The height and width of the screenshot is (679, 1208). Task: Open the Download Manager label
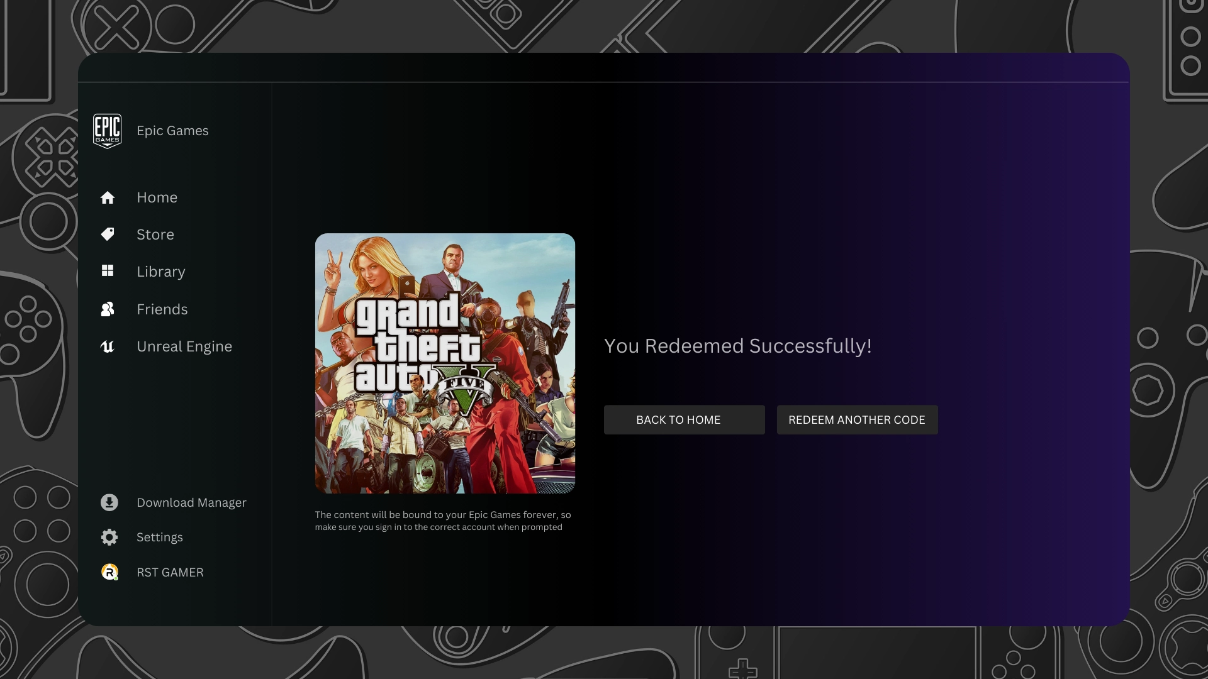pos(191,503)
